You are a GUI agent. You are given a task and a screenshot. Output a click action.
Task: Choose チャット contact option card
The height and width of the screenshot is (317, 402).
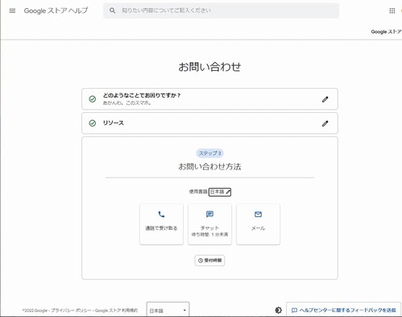pos(209,224)
